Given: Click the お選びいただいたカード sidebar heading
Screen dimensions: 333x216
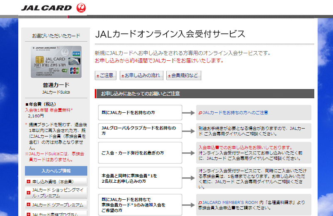Looking at the screenshot, I should tap(56, 36).
